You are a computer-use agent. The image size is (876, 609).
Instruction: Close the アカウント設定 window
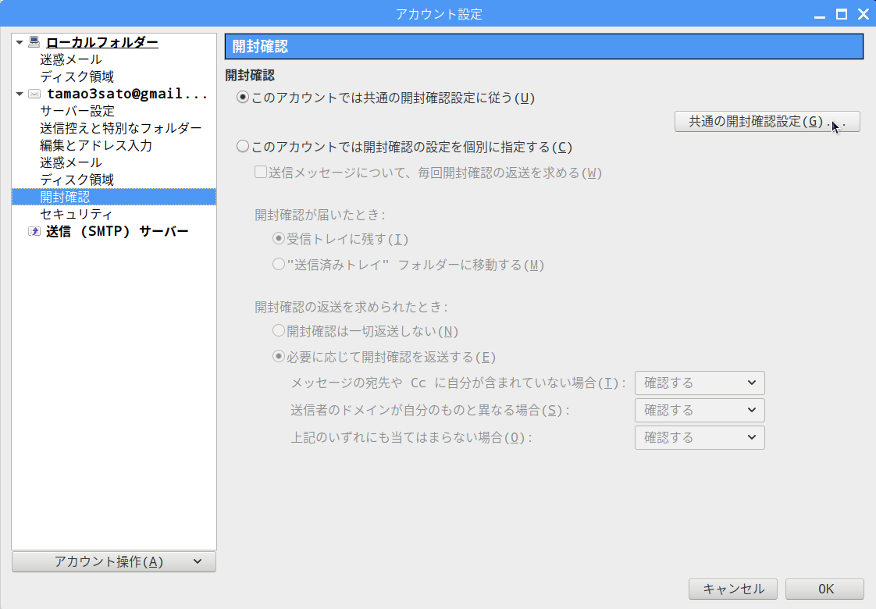click(864, 15)
